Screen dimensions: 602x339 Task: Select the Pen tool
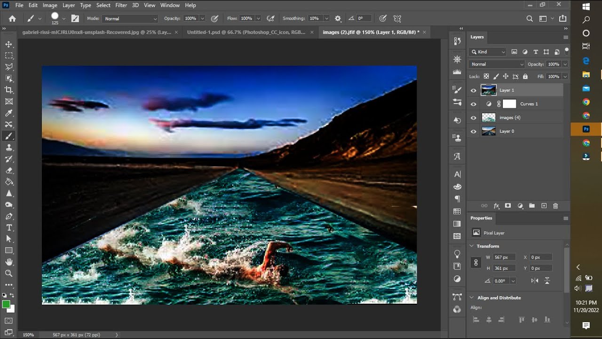click(x=9, y=216)
